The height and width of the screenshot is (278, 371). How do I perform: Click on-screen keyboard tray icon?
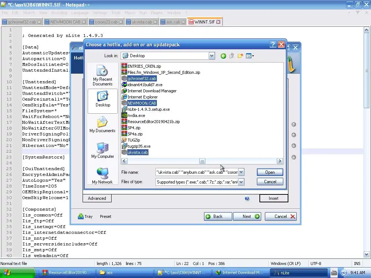[x=334, y=273]
